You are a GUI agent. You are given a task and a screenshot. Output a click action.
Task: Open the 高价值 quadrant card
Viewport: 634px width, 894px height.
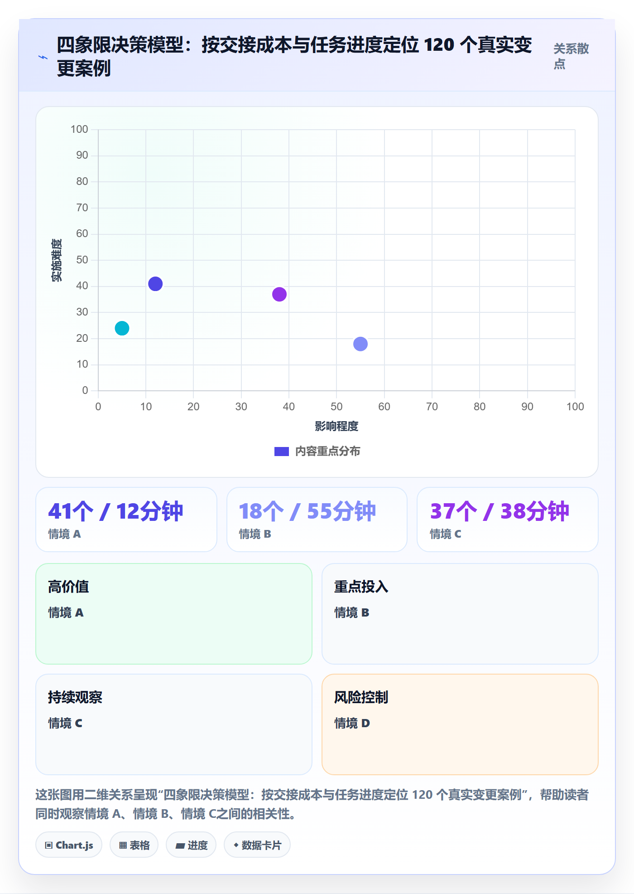pyautogui.click(x=174, y=614)
